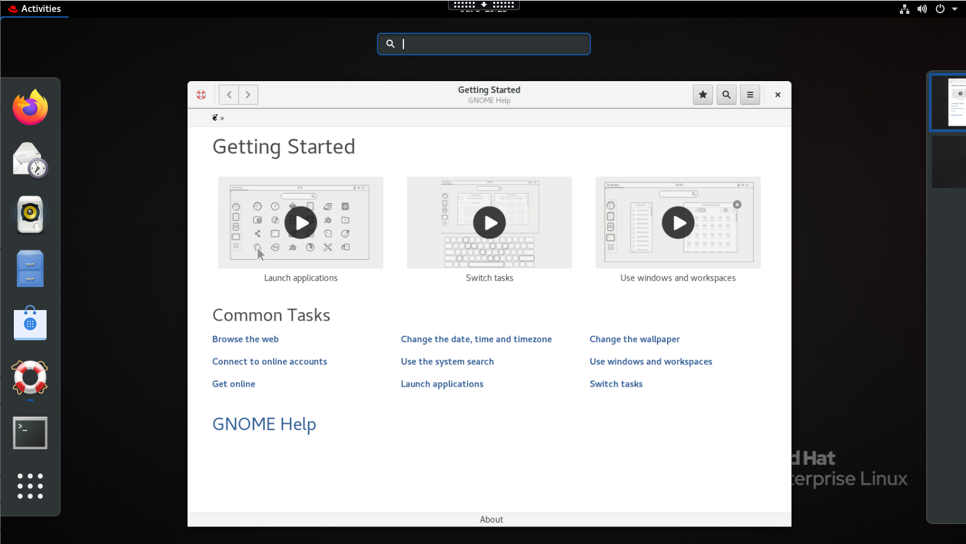Expand the system power menu in top bar
The width and height of the screenshot is (966, 544).
(945, 9)
